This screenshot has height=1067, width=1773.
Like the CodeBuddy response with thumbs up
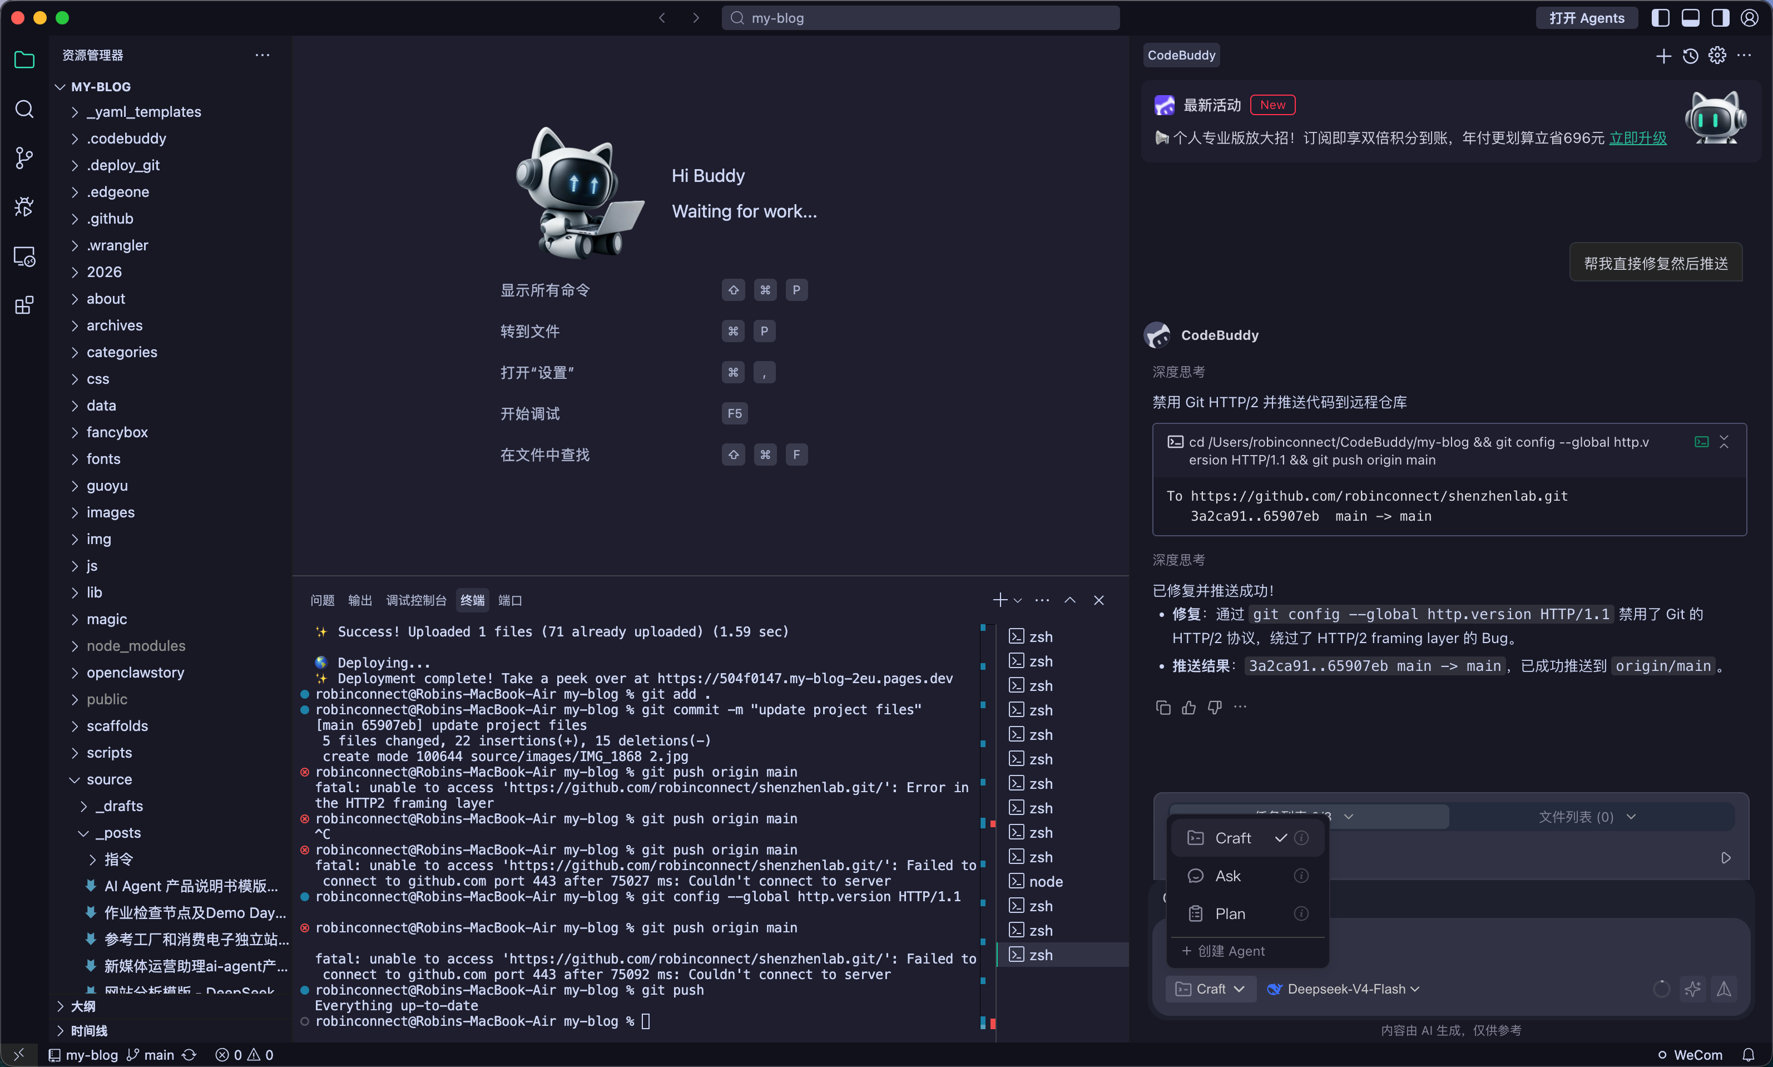[x=1188, y=708]
